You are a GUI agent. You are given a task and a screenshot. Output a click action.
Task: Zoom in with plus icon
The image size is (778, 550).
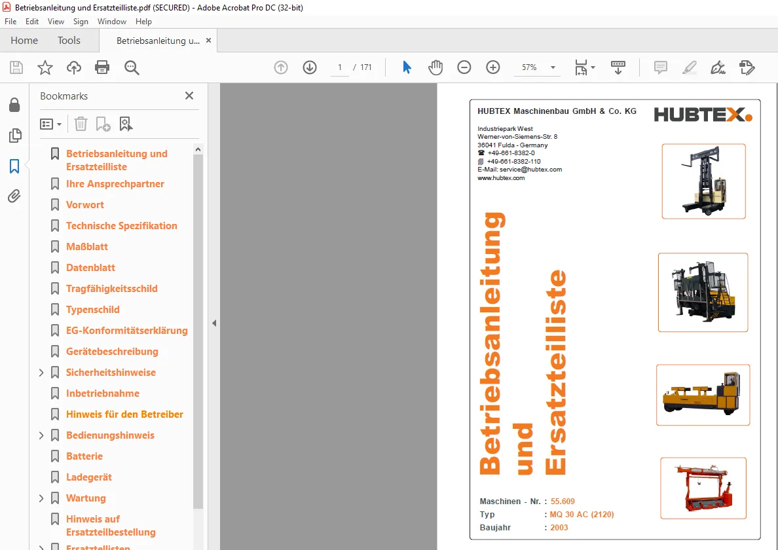pyautogui.click(x=492, y=67)
